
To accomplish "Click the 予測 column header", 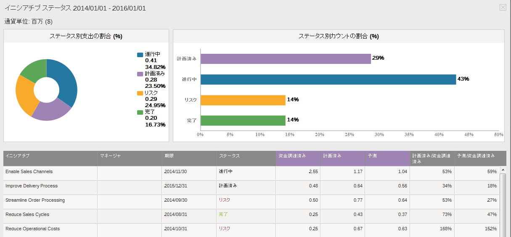I will tap(372, 156).
